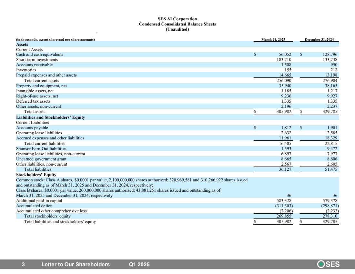Image resolution: width=355 pixels, height=274 pixels.
Task: Click the 'Current Liabilities' subheading
Action: (32, 123)
